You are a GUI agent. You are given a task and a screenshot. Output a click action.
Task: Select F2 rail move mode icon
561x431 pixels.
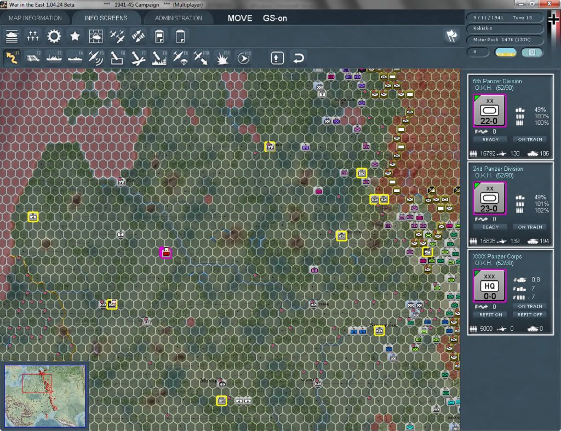coord(33,58)
